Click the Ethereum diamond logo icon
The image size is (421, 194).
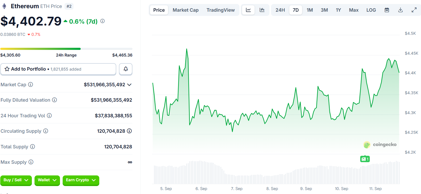coord(4,6)
